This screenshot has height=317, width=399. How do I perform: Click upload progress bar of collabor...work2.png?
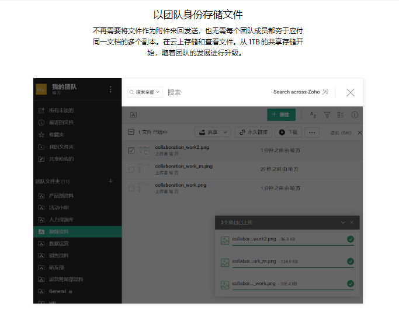[x=293, y=245]
